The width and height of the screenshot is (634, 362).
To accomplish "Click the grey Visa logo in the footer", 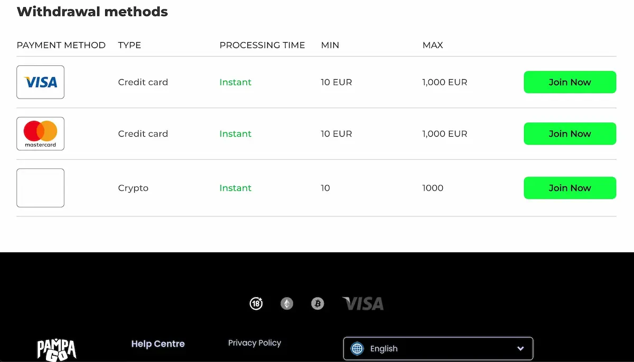I will click(363, 303).
